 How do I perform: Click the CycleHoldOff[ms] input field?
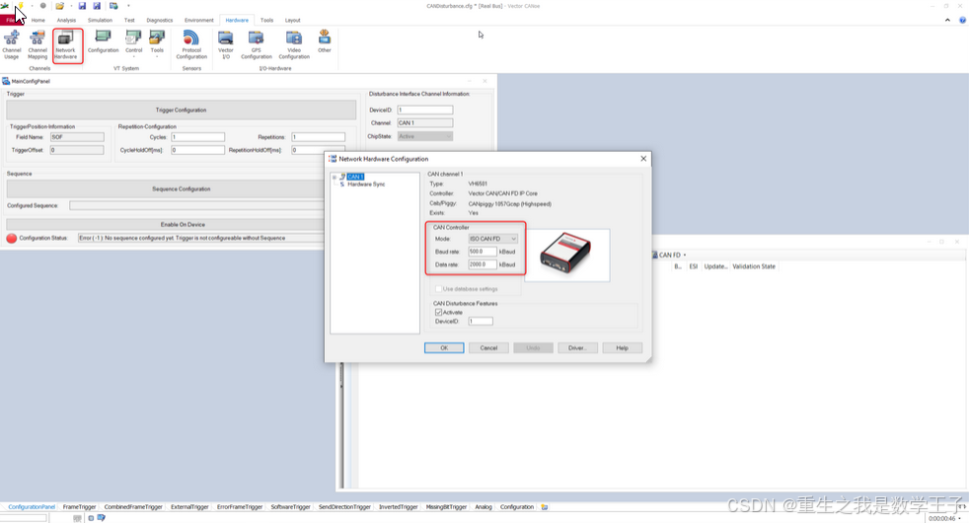(197, 150)
